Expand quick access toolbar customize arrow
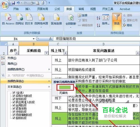 point(49,3)
